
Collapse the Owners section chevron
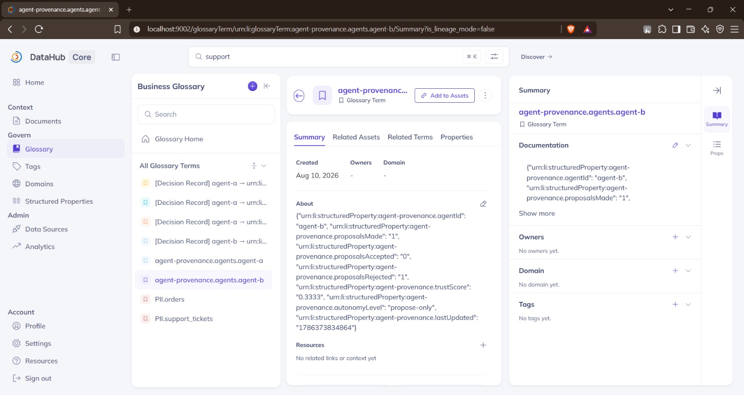coord(688,237)
